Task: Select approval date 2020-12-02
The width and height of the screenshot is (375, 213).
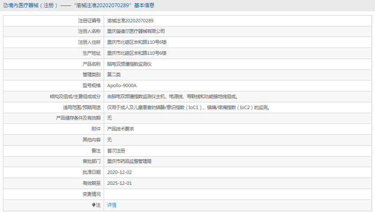Action: point(119,172)
